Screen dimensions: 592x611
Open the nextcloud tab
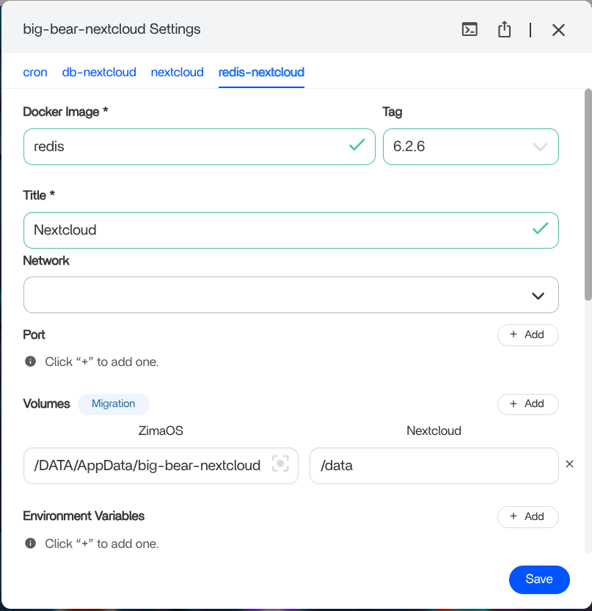(x=178, y=72)
